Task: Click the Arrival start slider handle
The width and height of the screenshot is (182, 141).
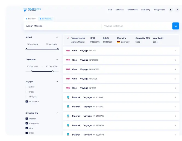Action: click(x=26, y=49)
